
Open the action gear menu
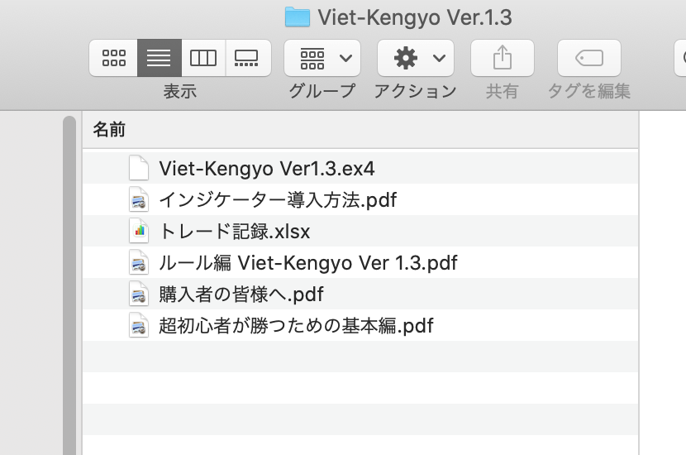[x=416, y=58]
